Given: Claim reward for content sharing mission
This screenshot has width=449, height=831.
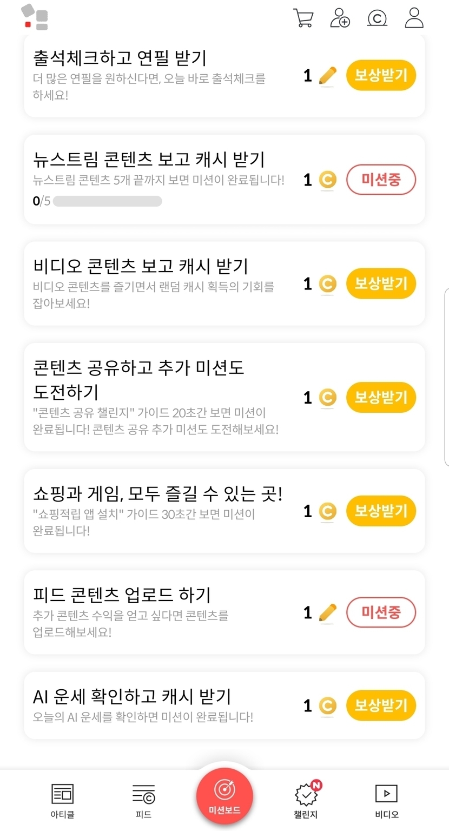Looking at the screenshot, I should [x=381, y=398].
